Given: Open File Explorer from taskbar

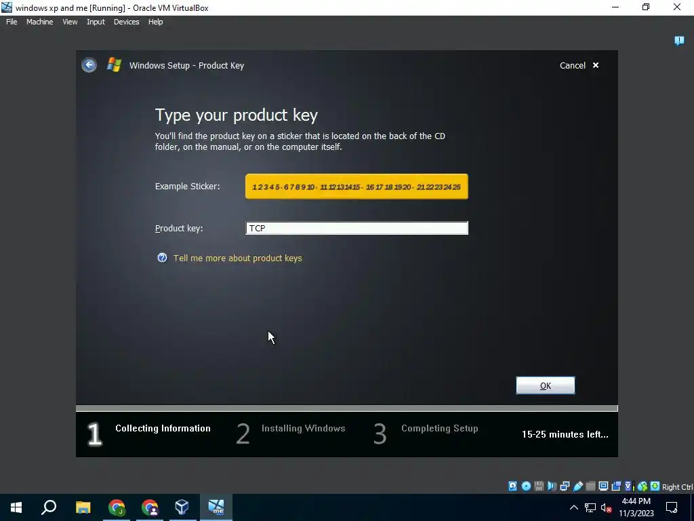Looking at the screenshot, I should pos(83,507).
